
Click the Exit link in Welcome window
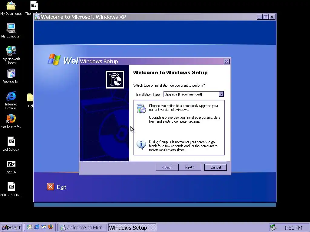click(61, 187)
